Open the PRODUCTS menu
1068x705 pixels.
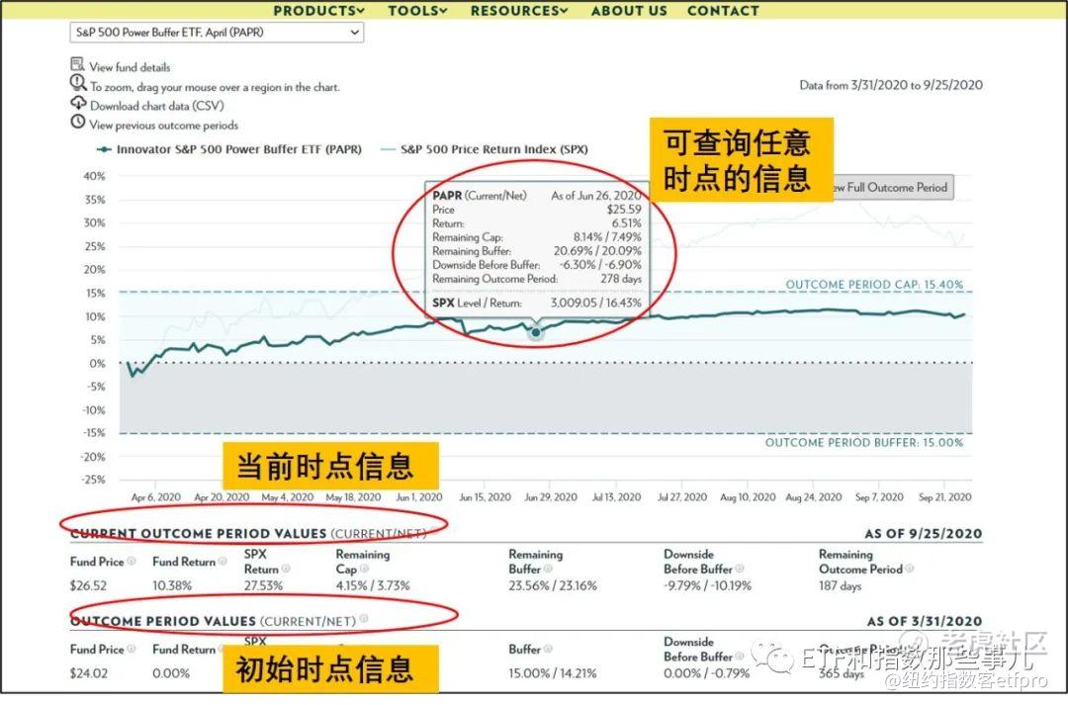pyautogui.click(x=318, y=11)
